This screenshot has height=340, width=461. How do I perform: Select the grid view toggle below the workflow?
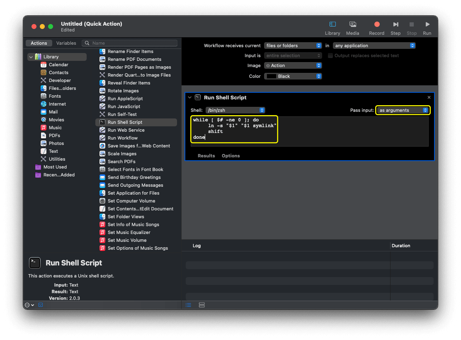(202, 305)
